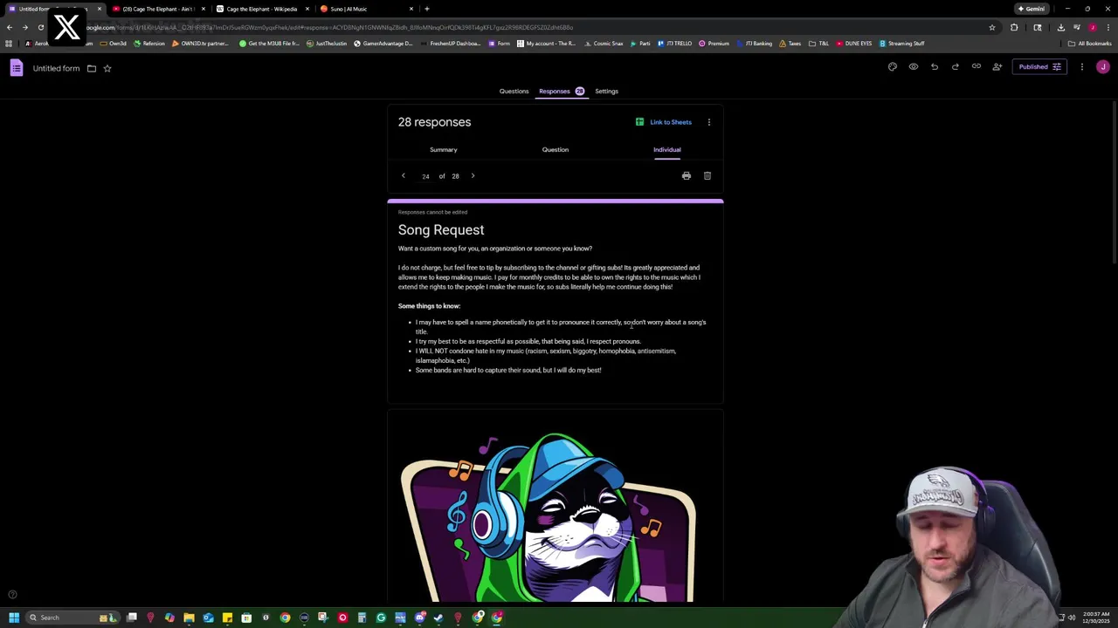
Task: Open the All Bookmarks folder
Action: coord(1089,44)
